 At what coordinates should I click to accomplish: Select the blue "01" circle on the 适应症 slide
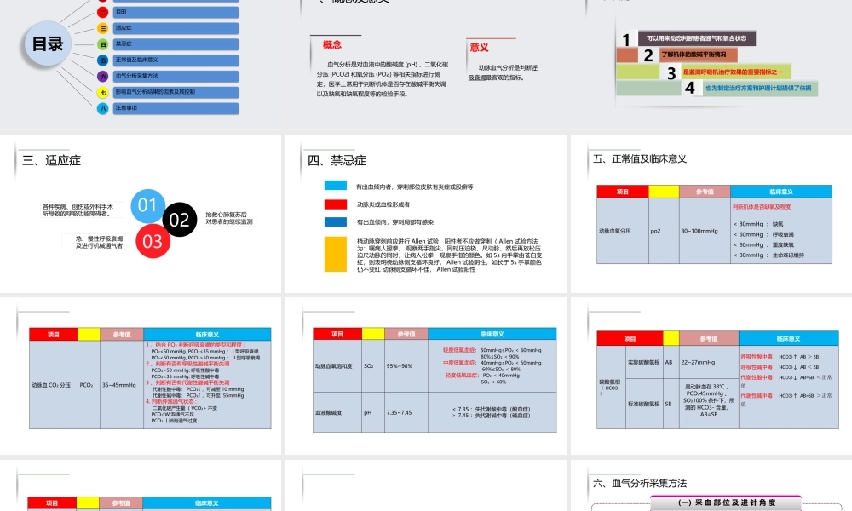click(x=147, y=204)
